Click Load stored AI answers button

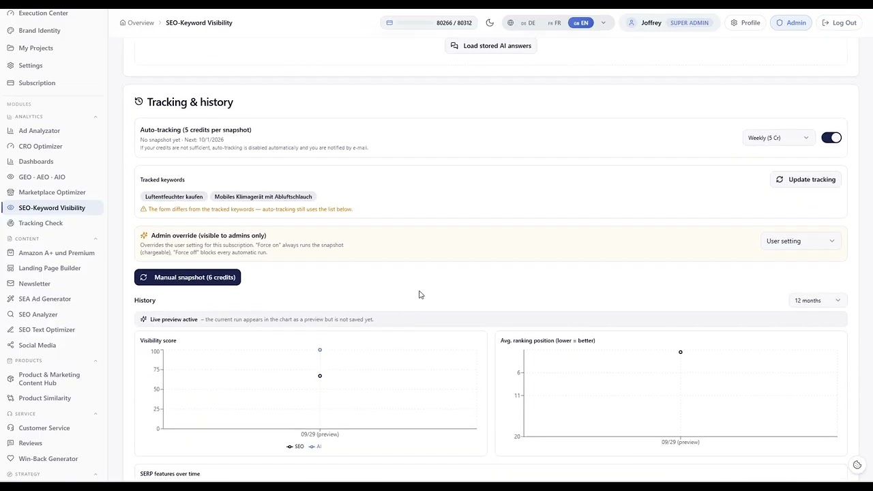tap(491, 46)
